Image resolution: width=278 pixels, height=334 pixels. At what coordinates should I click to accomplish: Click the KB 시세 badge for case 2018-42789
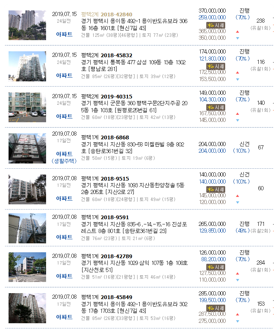216,267
